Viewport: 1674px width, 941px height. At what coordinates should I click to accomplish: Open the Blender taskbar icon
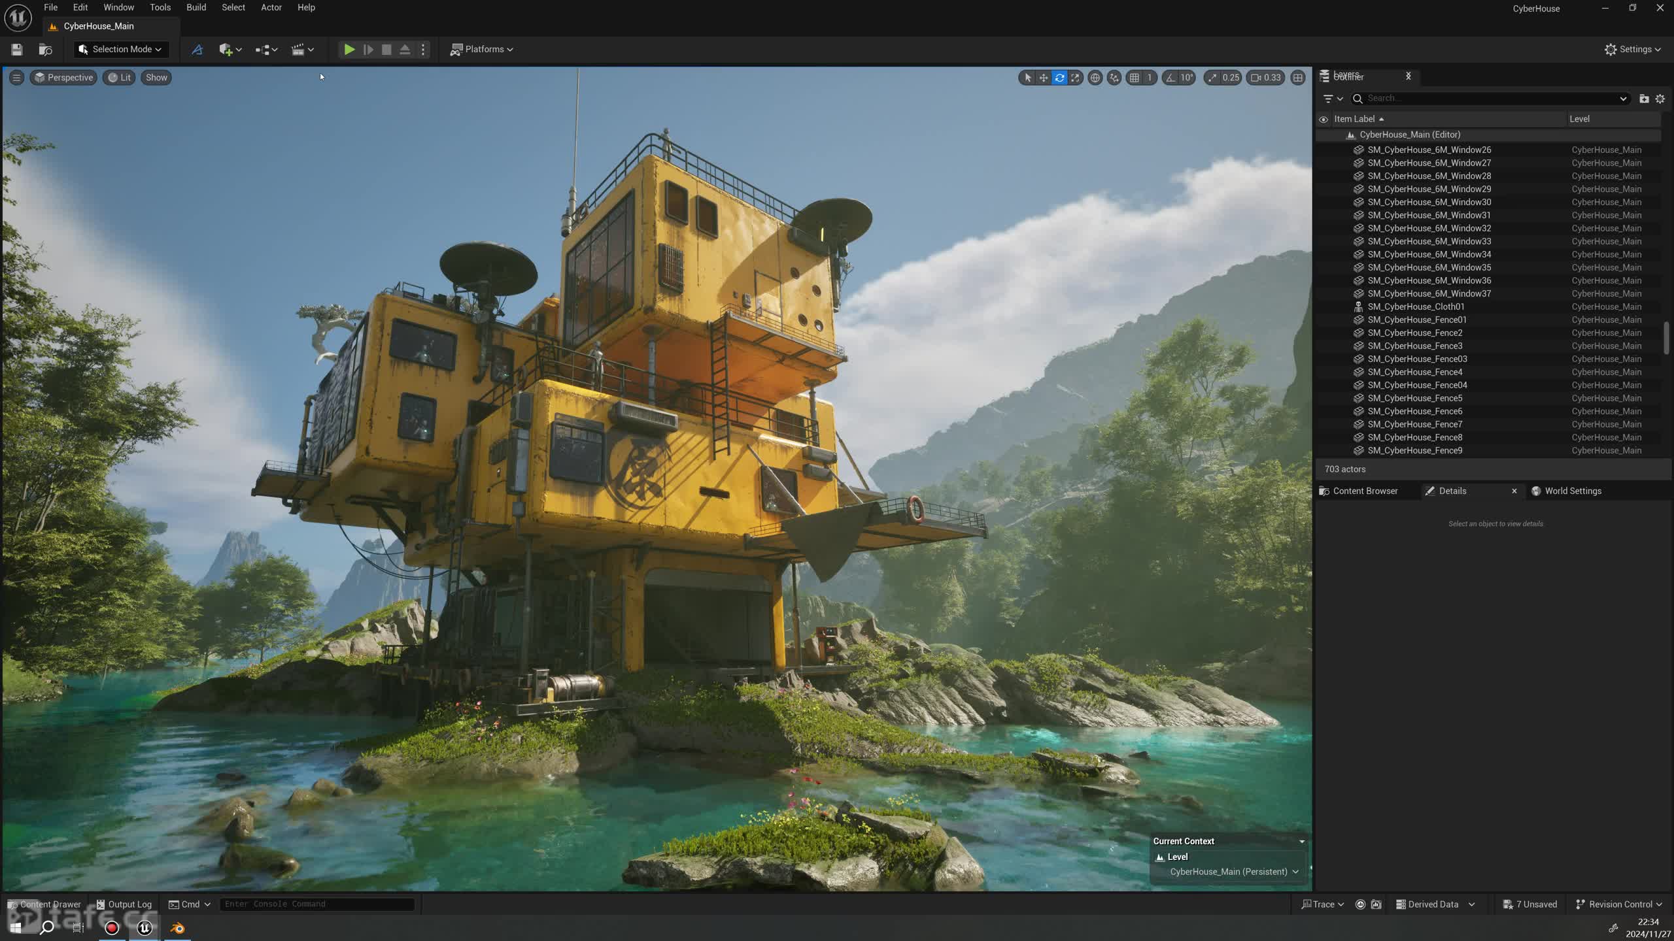tap(177, 928)
